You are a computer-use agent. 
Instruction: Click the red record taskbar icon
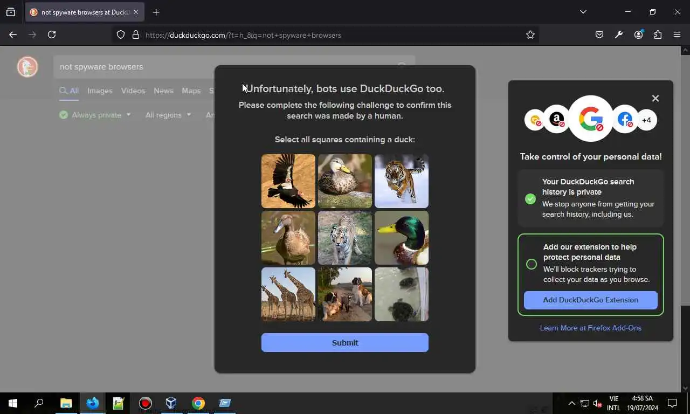pos(145,403)
